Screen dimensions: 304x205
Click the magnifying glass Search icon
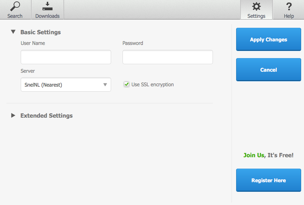click(x=15, y=6)
